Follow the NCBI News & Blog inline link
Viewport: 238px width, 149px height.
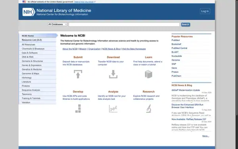(111, 49)
